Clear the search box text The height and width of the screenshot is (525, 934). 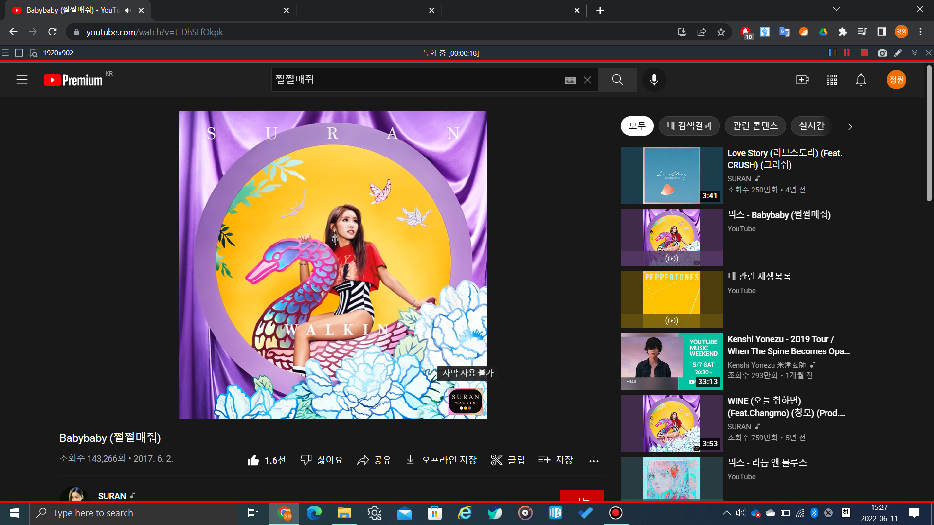coord(587,80)
